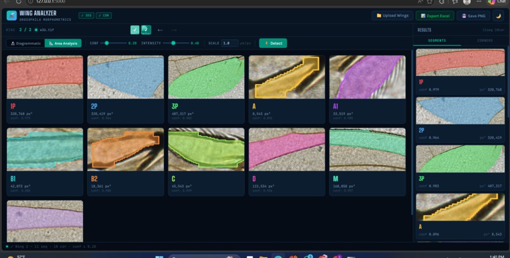Open browser settings and more menu
Image resolution: width=510 pixels, height=258 pixels.
tap(479, 2)
